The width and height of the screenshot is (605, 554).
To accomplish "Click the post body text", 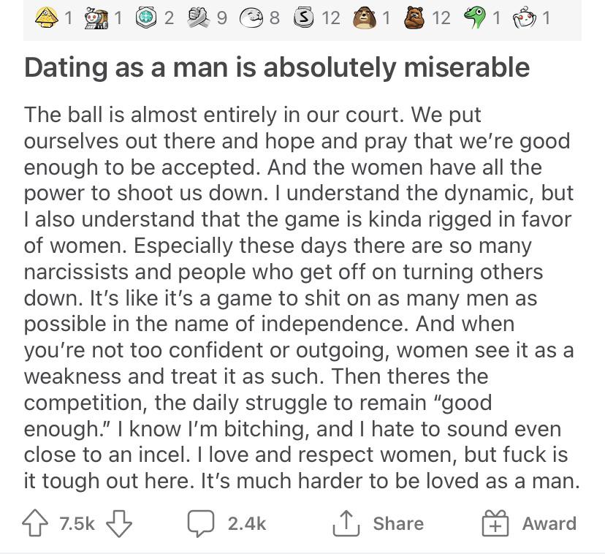I will click(x=300, y=297).
